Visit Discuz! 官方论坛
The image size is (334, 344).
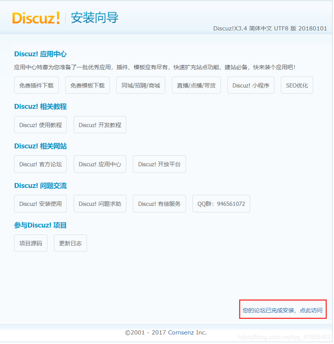tap(41, 164)
